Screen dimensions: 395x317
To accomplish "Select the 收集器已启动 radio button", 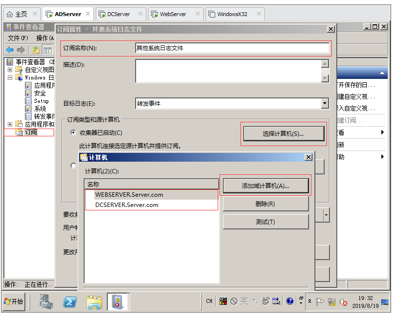I will coord(74,132).
